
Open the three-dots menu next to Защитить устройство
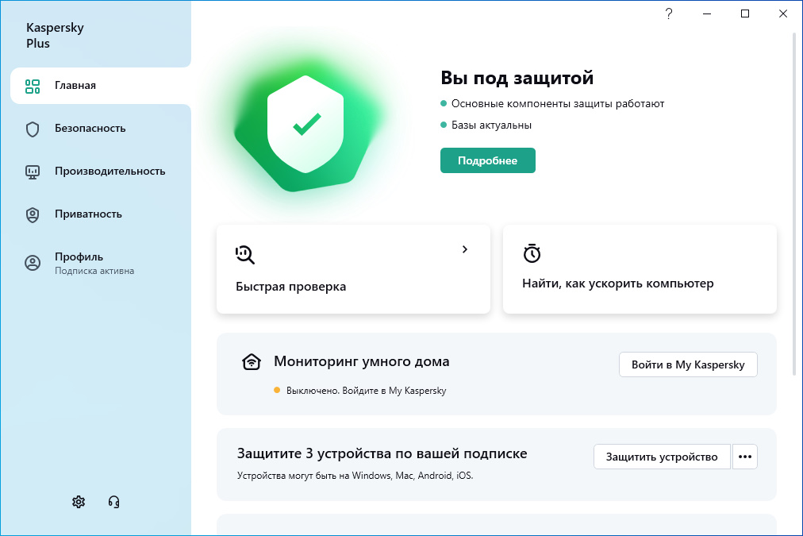pos(744,457)
